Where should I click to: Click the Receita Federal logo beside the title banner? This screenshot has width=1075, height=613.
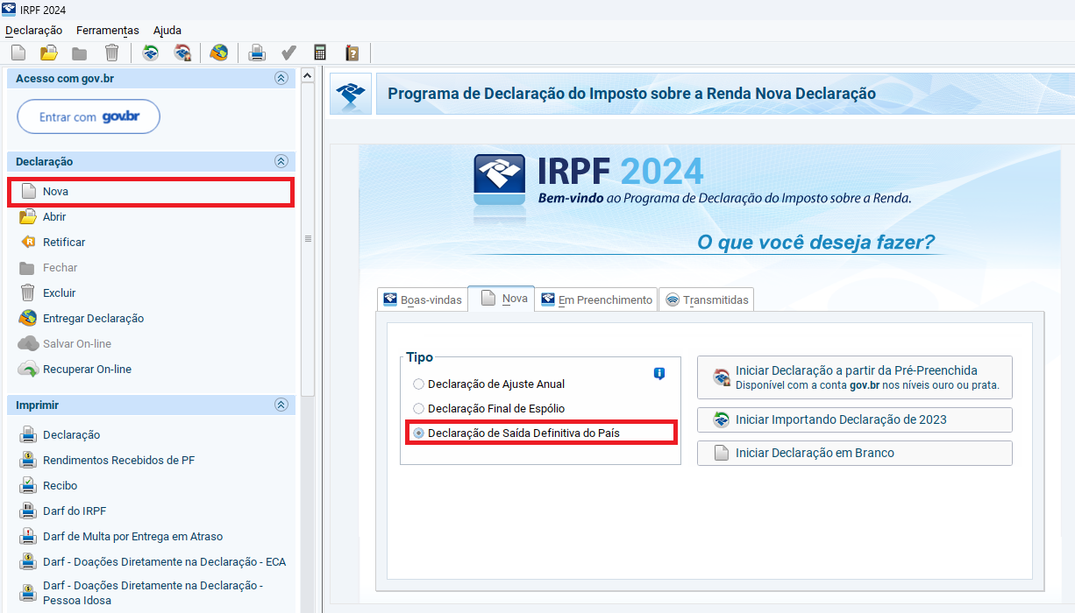coord(351,94)
